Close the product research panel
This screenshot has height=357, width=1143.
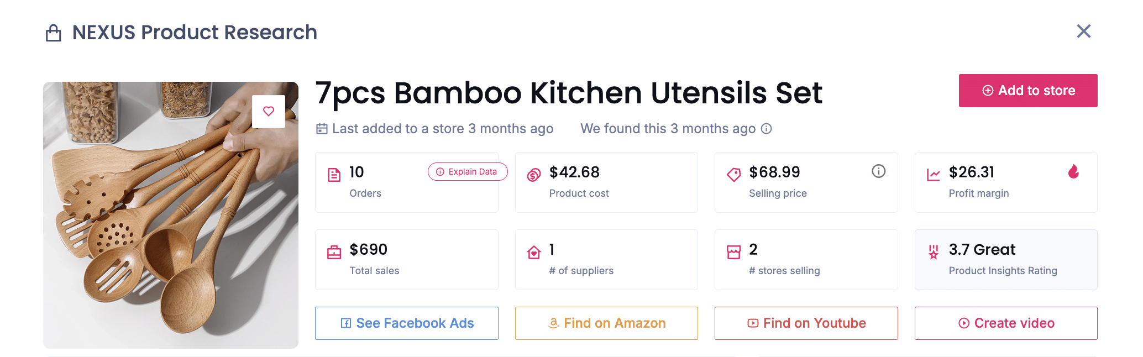pyautogui.click(x=1083, y=32)
